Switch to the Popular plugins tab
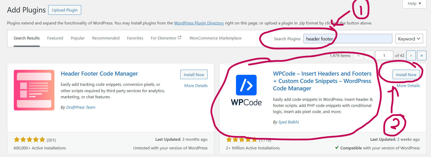This screenshot has height=157, width=431. click(x=78, y=38)
